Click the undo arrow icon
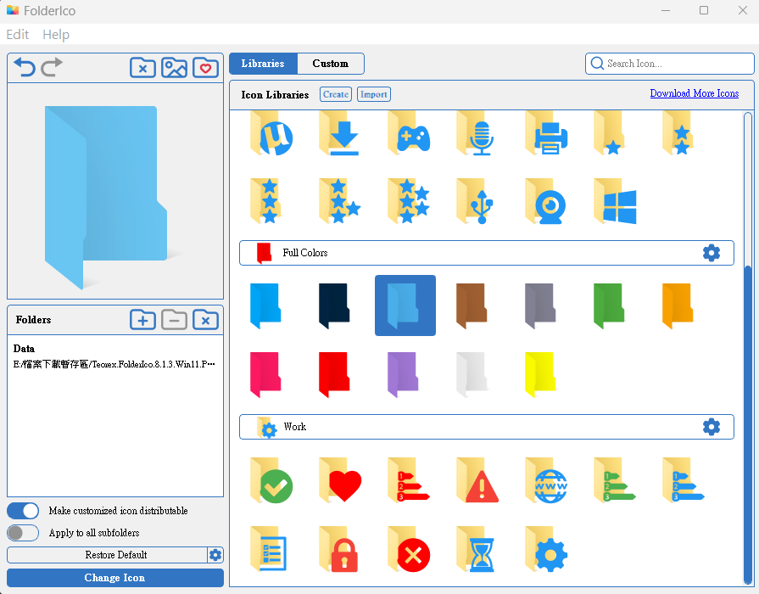 click(x=25, y=68)
